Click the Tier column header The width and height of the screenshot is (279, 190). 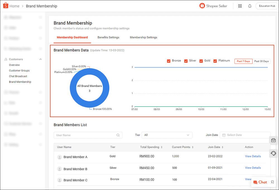pos(113,147)
